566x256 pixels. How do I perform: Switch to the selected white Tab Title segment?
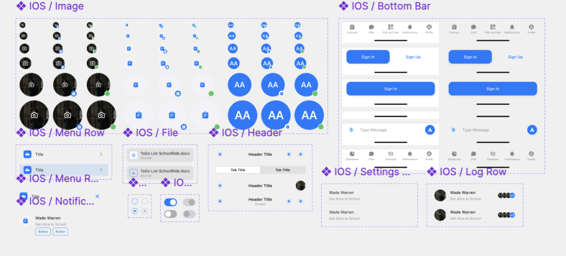237,170
